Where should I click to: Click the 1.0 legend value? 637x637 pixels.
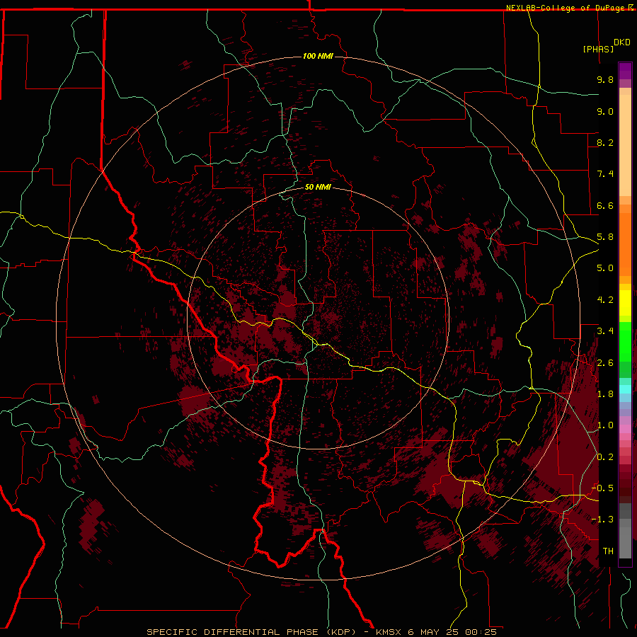tap(605, 425)
